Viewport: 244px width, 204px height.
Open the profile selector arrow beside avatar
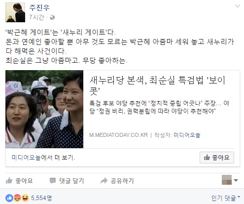(236, 180)
